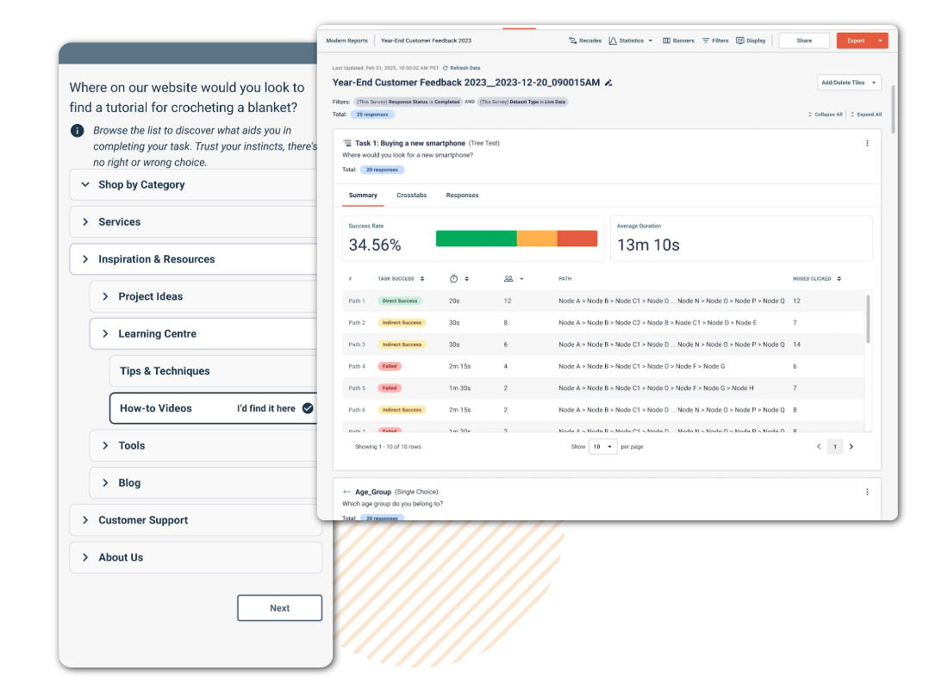Switch to the Responses tab
Screen dimensions: 948x689
[462, 196]
